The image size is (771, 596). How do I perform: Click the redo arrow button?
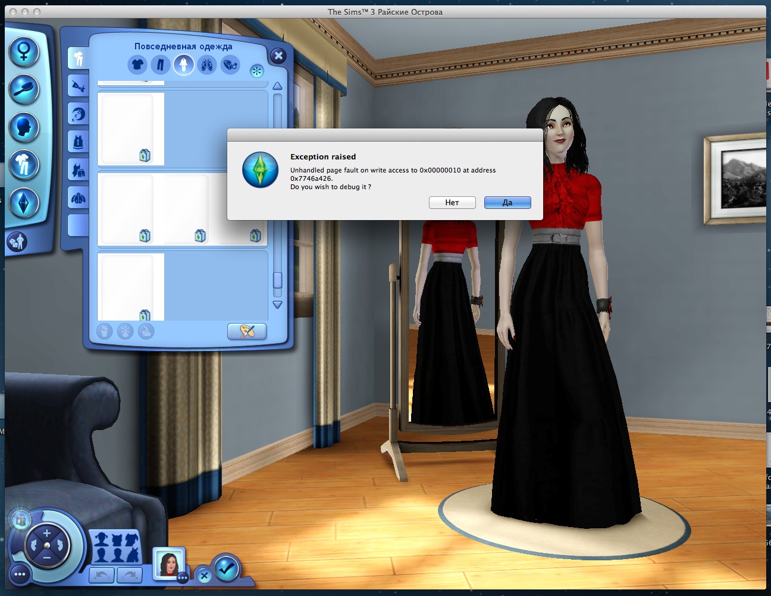click(x=130, y=575)
